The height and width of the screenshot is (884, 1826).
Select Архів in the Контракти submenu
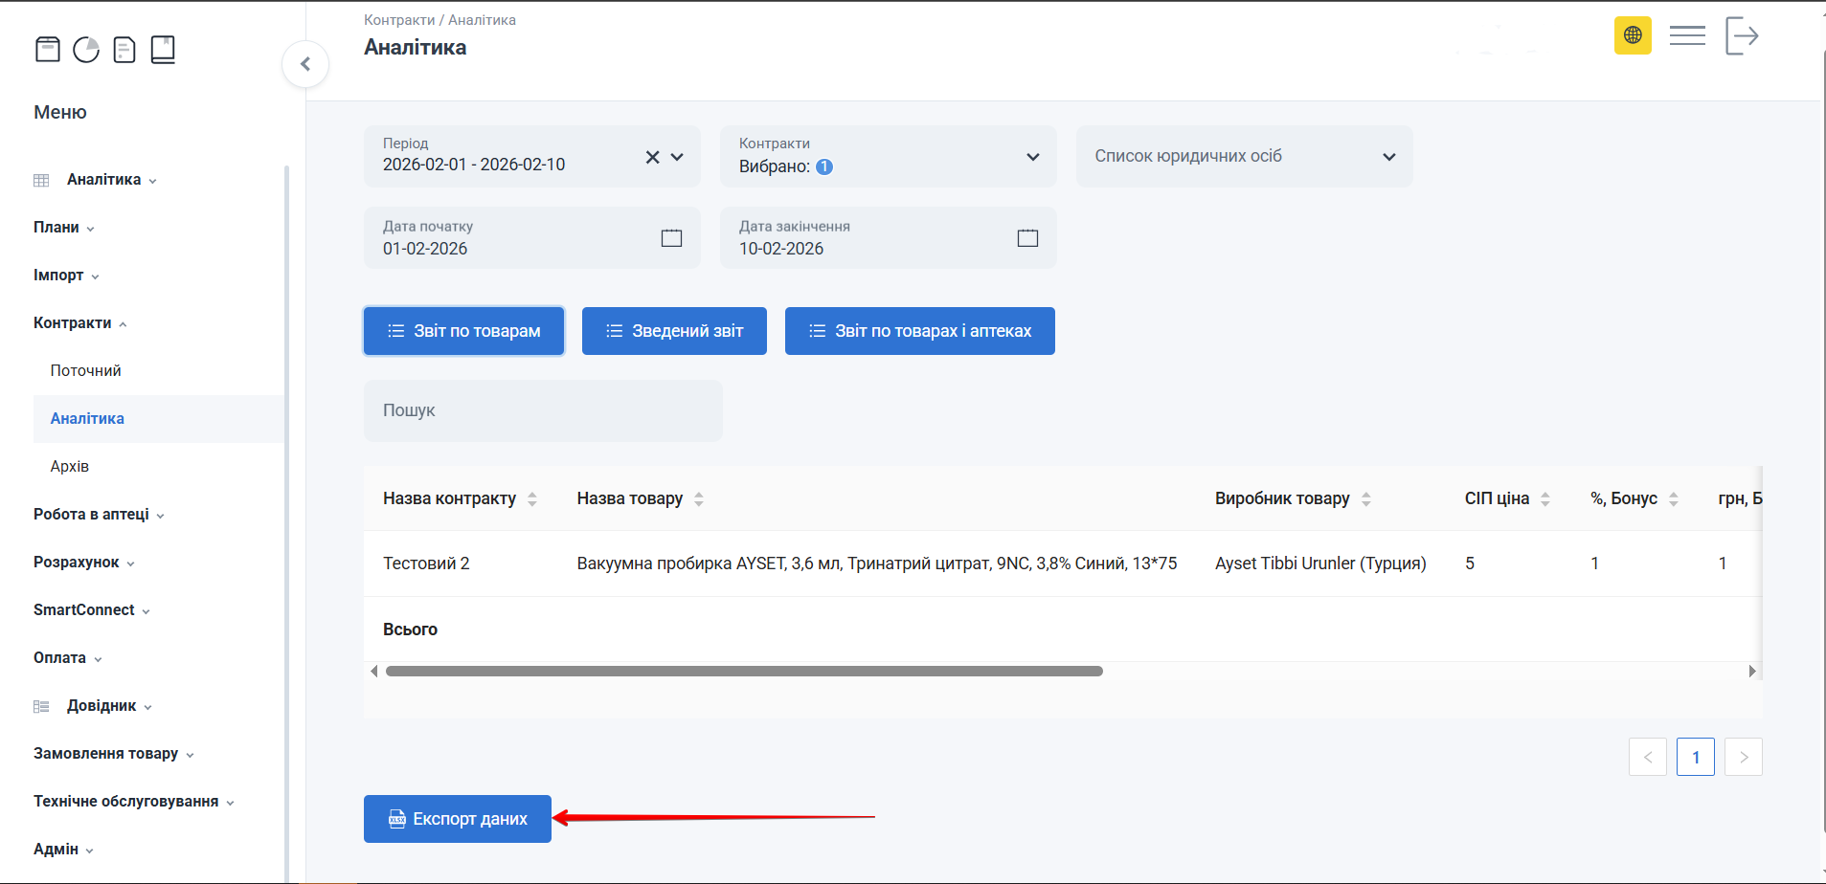pos(70,467)
